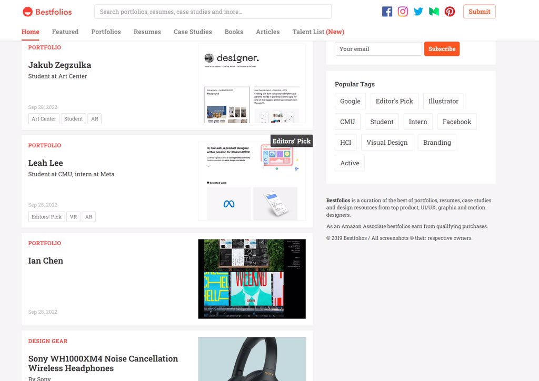
Task: Click the Editors' Pick badge
Action: pos(292,141)
